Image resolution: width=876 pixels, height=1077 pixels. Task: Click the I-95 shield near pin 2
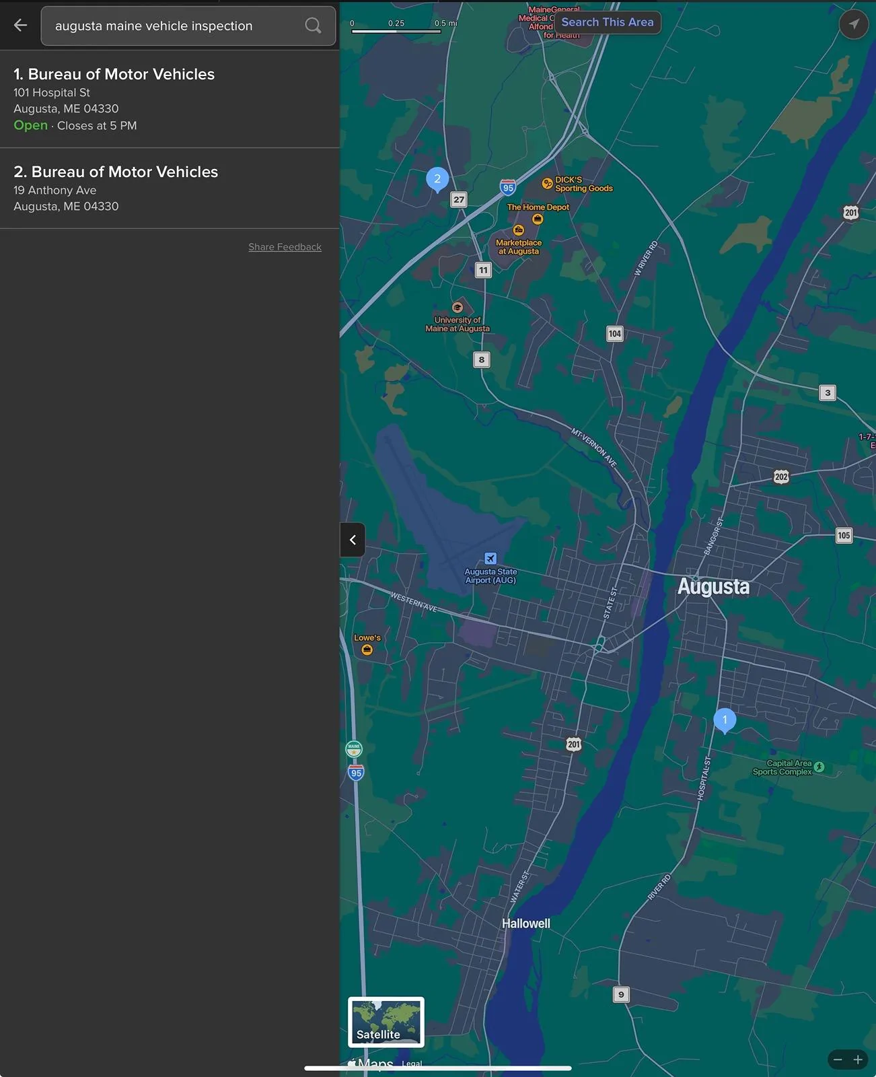[x=509, y=187]
